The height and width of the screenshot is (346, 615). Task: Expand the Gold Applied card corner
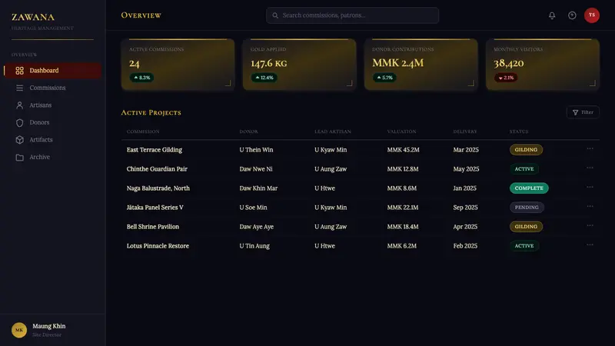[350, 83]
